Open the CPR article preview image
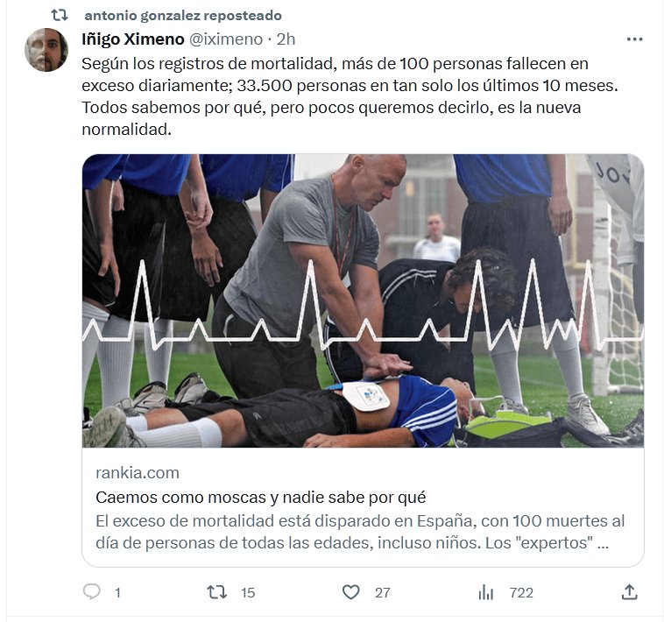This screenshot has width=664, height=622. (363, 300)
